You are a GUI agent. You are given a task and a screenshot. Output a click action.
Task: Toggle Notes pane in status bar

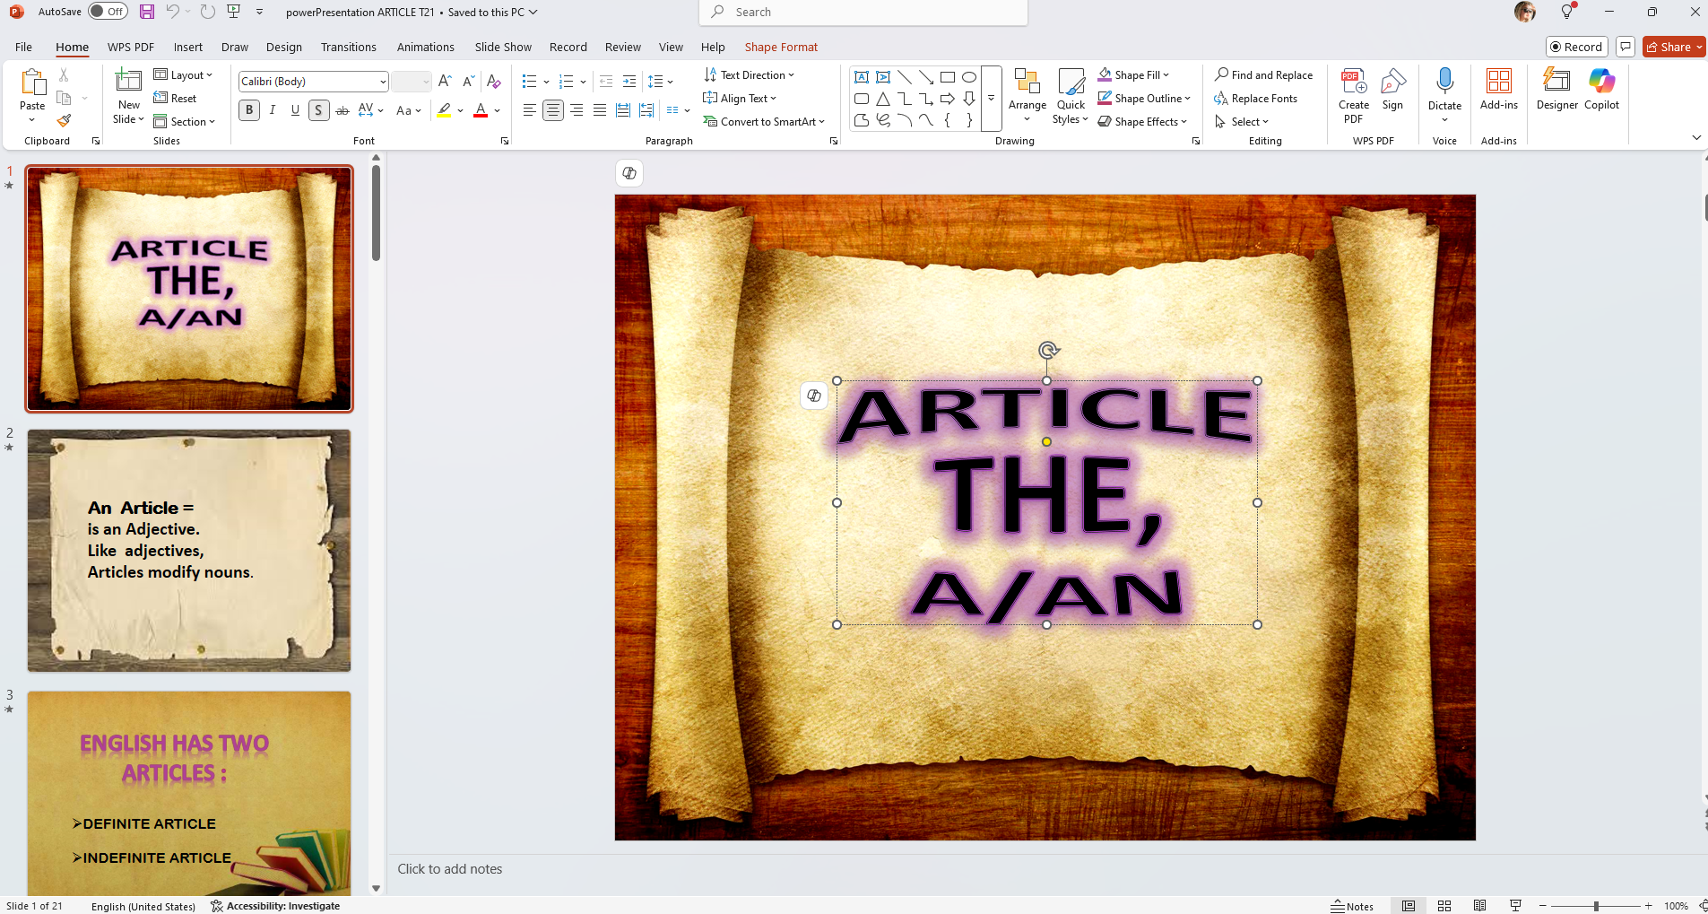click(1352, 906)
